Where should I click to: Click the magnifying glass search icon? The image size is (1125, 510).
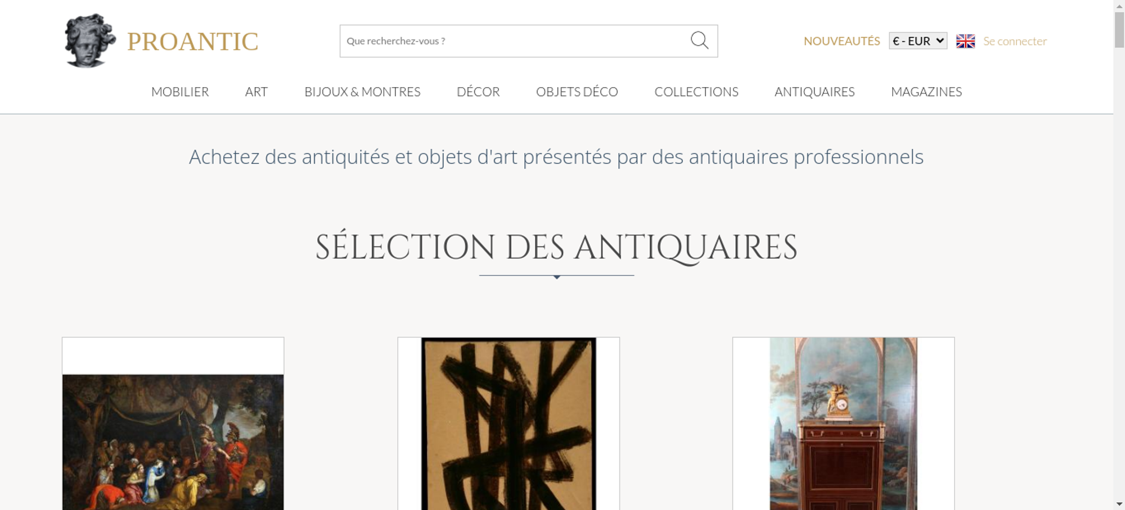tap(699, 40)
